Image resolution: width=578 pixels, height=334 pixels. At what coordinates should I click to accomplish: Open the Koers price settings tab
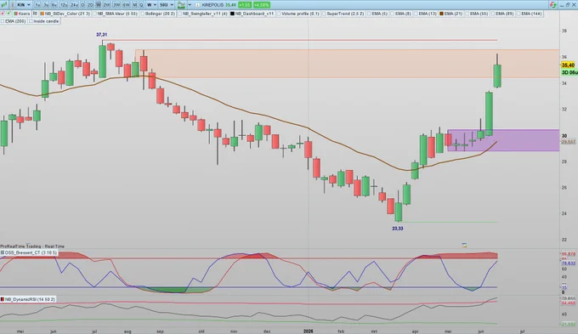click(x=22, y=14)
